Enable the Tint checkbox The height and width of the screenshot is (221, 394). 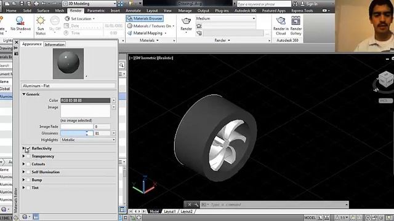click(28, 187)
